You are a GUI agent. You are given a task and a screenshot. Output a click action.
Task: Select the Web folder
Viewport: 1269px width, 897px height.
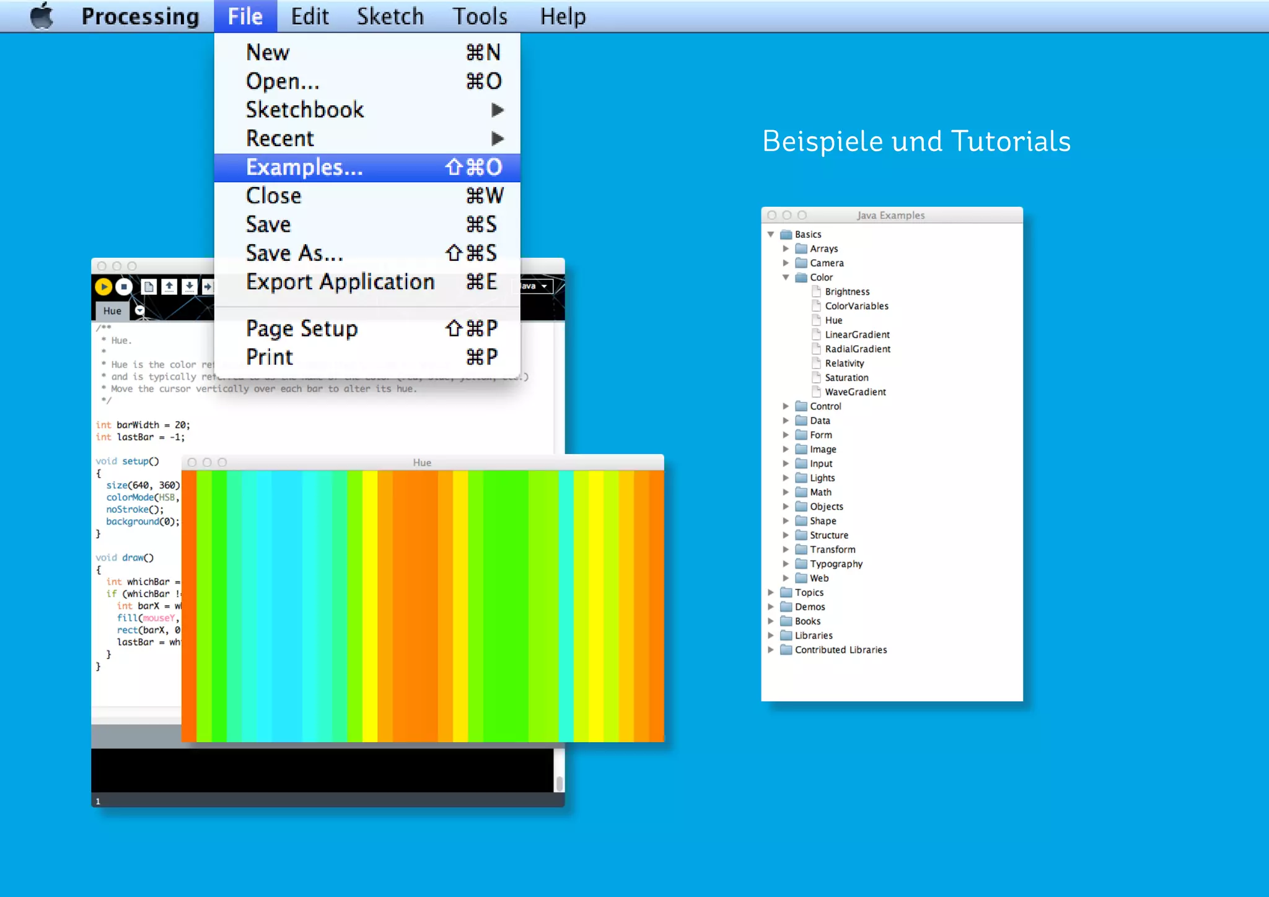point(812,578)
